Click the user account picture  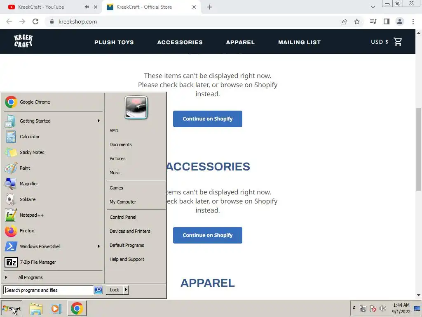tap(136, 107)
